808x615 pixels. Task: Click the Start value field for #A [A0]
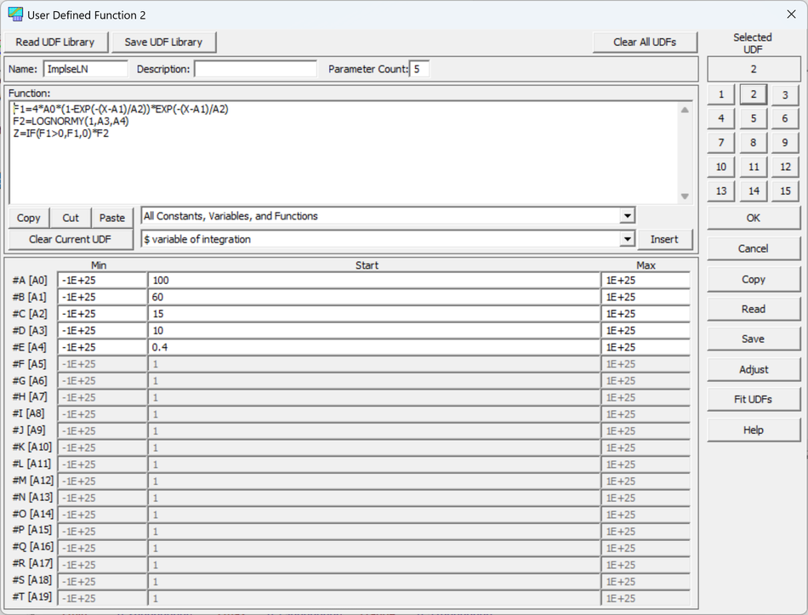(x=374, y=281)
